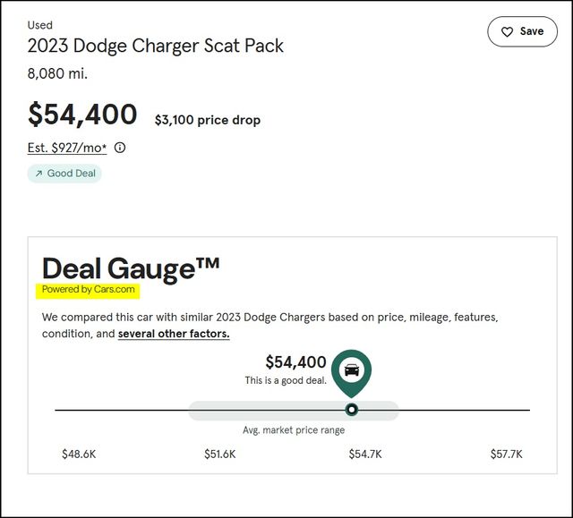Image resolution: width=573 pixels, height=518 pixels.
Task: Click the average market price range bar
Action: tap(293, 411)
